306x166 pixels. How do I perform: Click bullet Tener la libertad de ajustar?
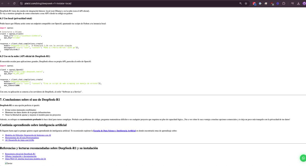click(x=33, y=115)
